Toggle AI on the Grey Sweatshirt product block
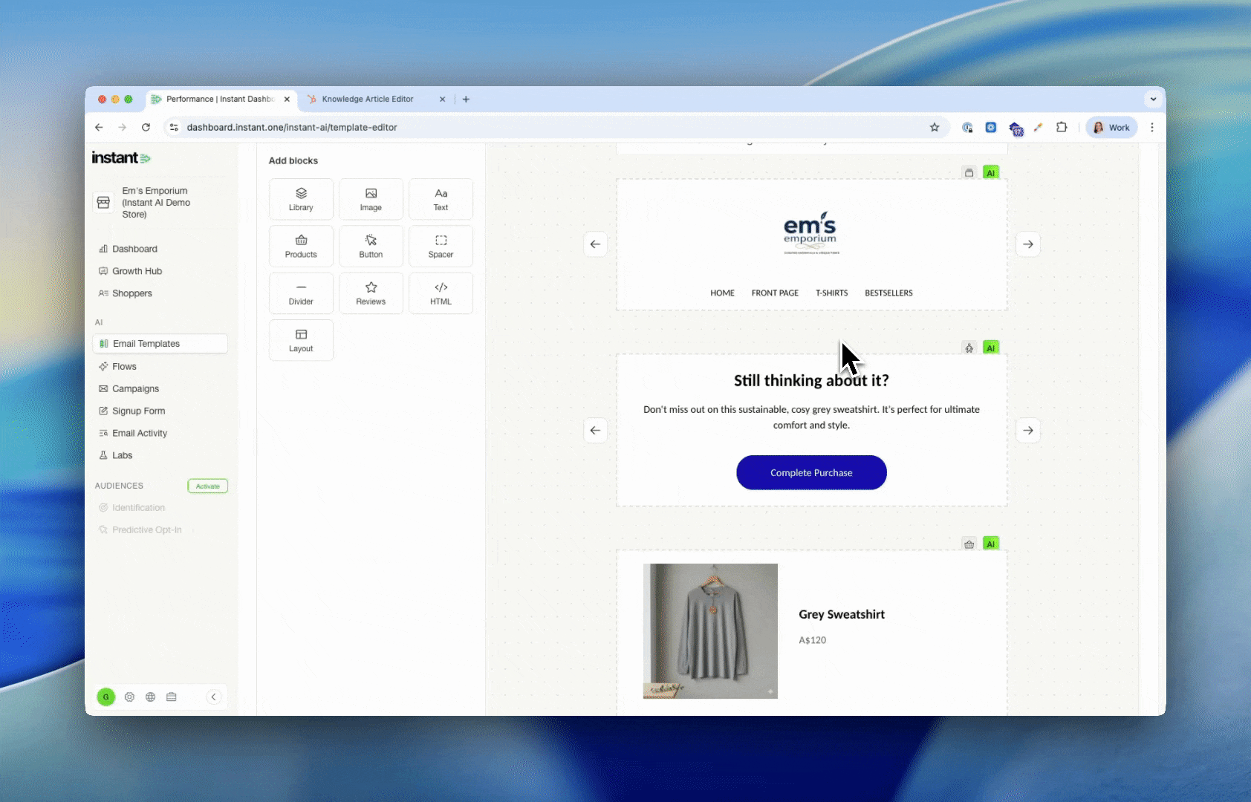The height and width of the screenshot is (802, 1251). tap(991, 543)
